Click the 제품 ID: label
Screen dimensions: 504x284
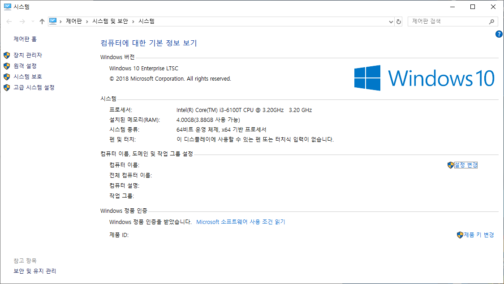coord(119,235)
